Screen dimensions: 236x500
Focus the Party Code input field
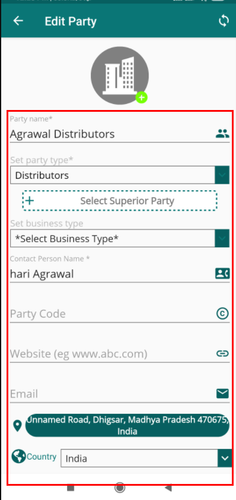[112, 314]
